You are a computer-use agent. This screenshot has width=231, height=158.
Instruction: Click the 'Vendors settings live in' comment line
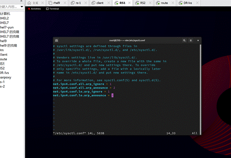pyautogui.click(x=95, y=58)
